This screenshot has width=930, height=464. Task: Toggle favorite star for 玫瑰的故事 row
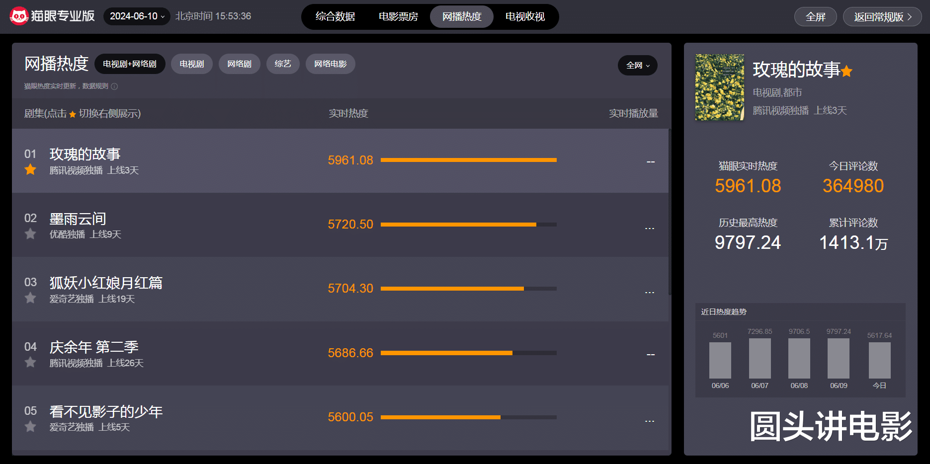[30, 169]
